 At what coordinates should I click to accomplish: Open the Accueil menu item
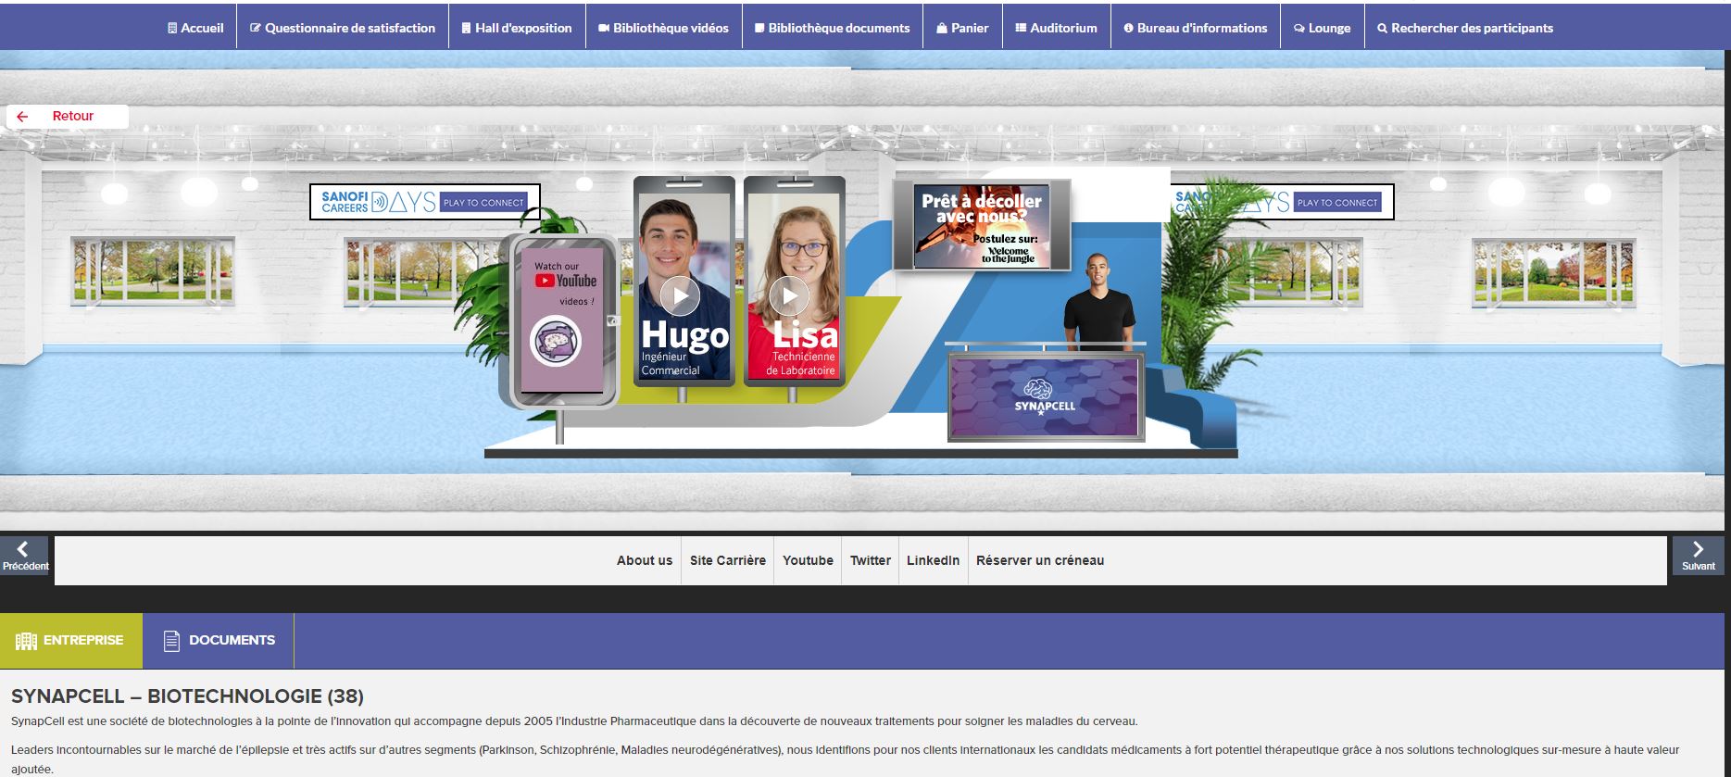(195, 28)
